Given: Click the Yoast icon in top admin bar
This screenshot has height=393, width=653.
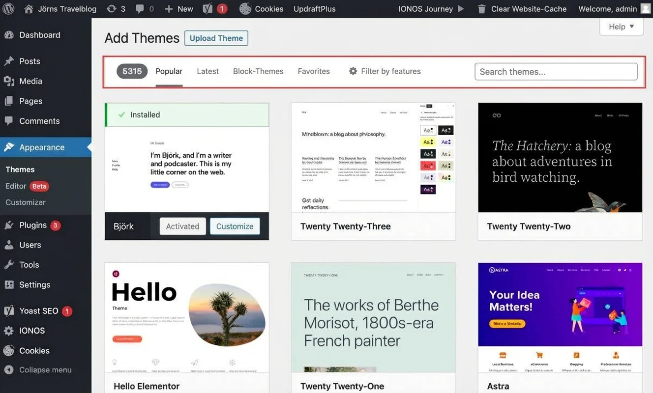Looking at the screenshot, I should coord(208,9).
